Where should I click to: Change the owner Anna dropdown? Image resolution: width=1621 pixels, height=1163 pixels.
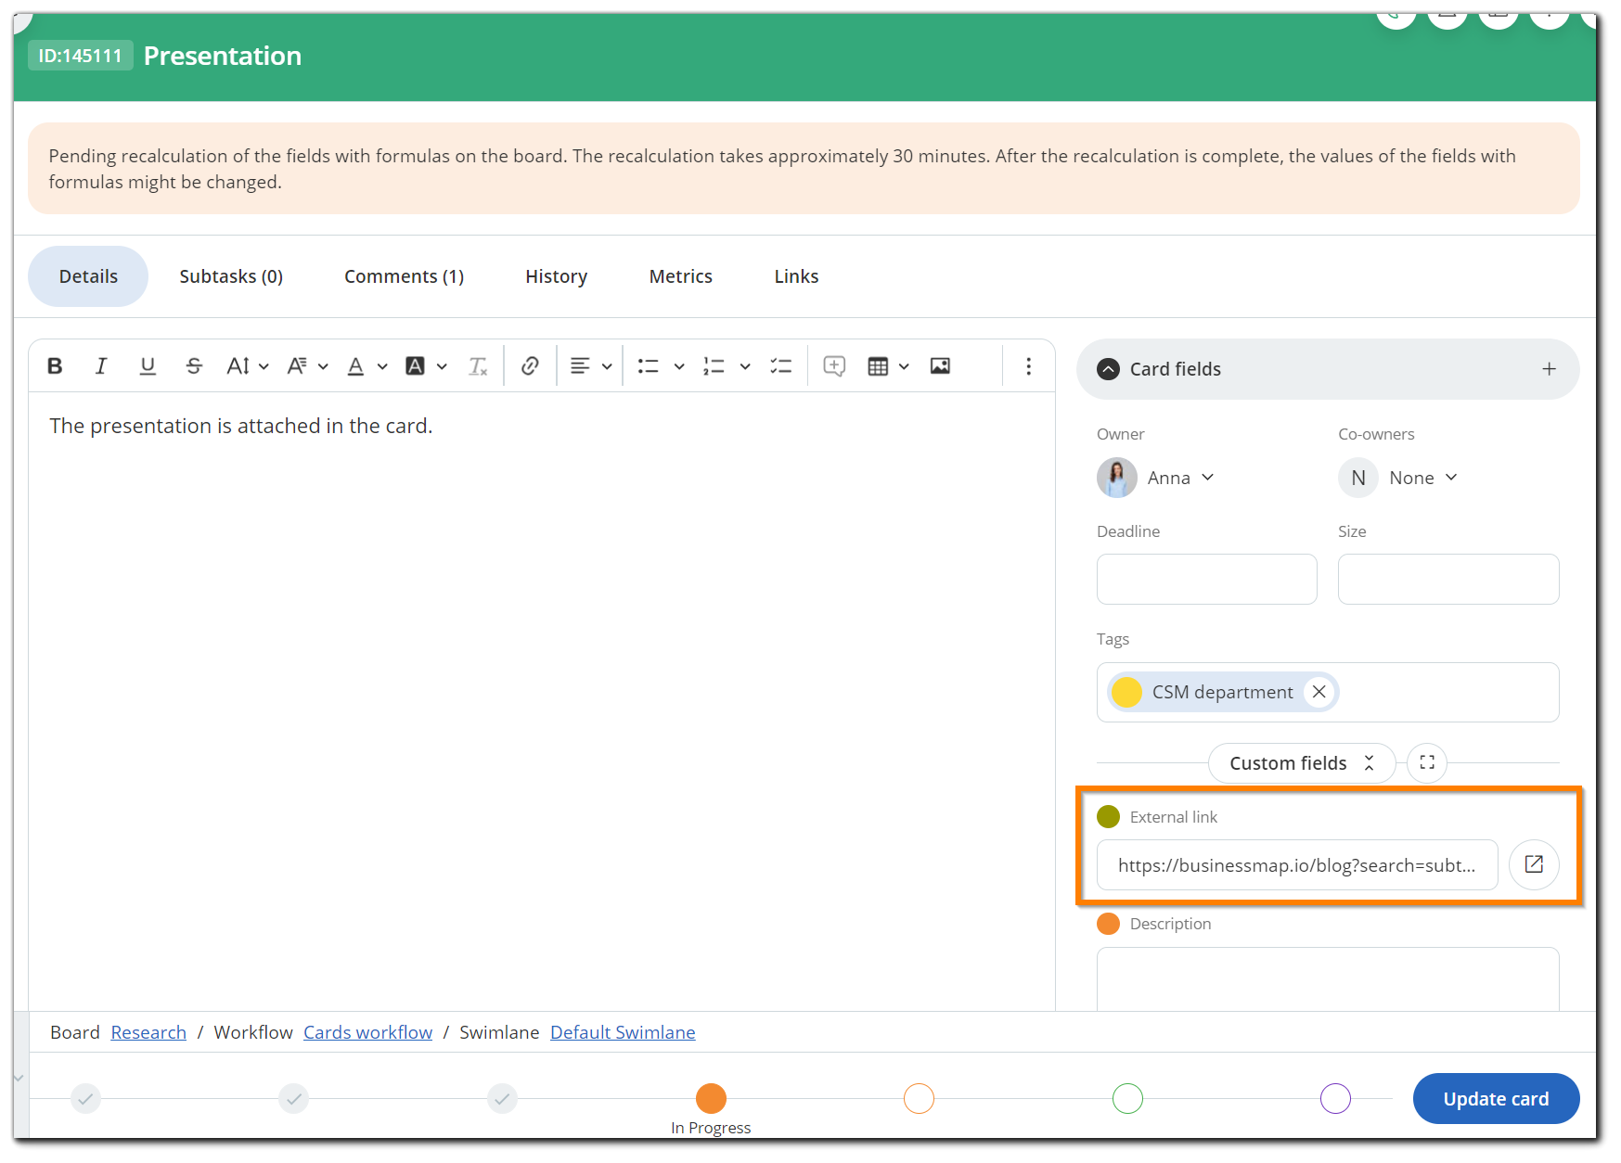(x=1180, y=478)
